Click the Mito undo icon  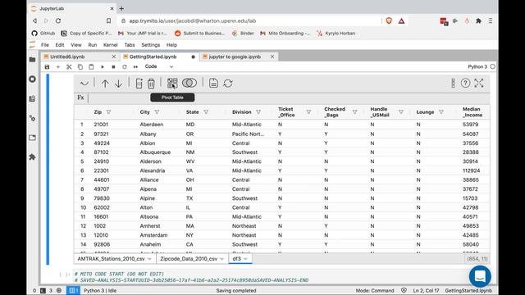tap(84, 83)
